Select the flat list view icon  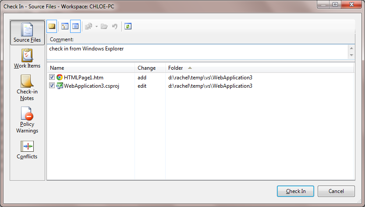[75, 26]
